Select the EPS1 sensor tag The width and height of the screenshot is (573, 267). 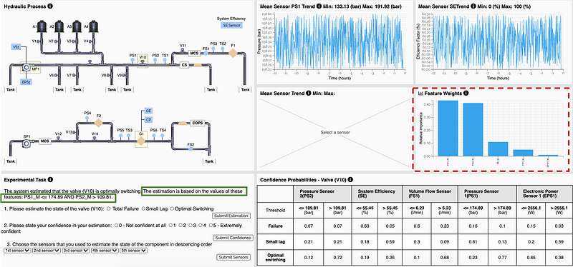26,82
